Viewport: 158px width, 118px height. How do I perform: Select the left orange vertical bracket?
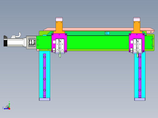point(59,27)
